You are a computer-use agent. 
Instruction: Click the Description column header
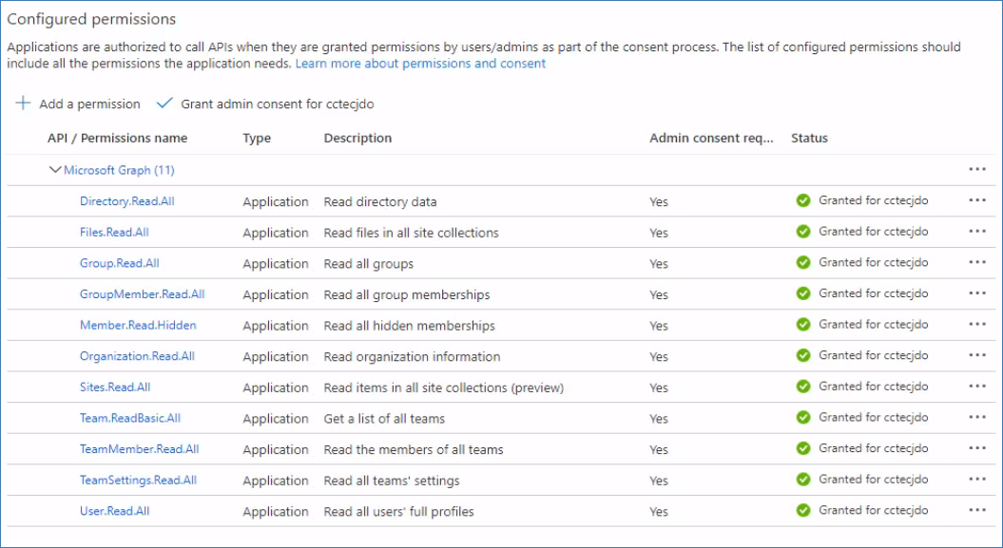[358, 138]
